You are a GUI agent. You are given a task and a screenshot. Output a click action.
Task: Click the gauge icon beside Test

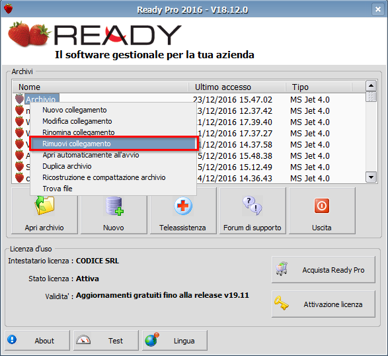pyautogui.click(x=83, y=340)
